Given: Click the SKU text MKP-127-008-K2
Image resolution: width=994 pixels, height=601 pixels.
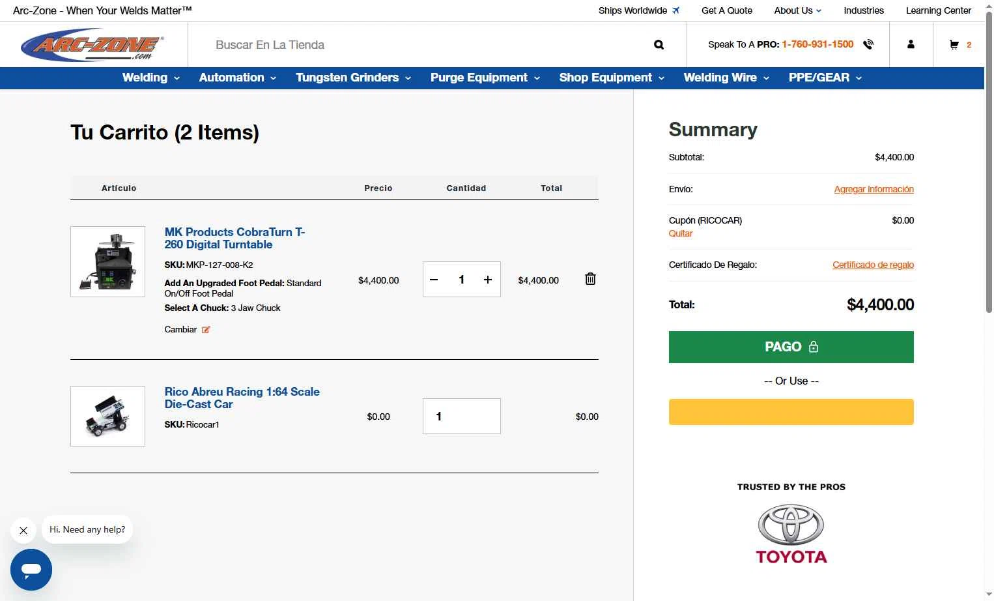Looking at the screenshot, I should [x=220, y=265].
